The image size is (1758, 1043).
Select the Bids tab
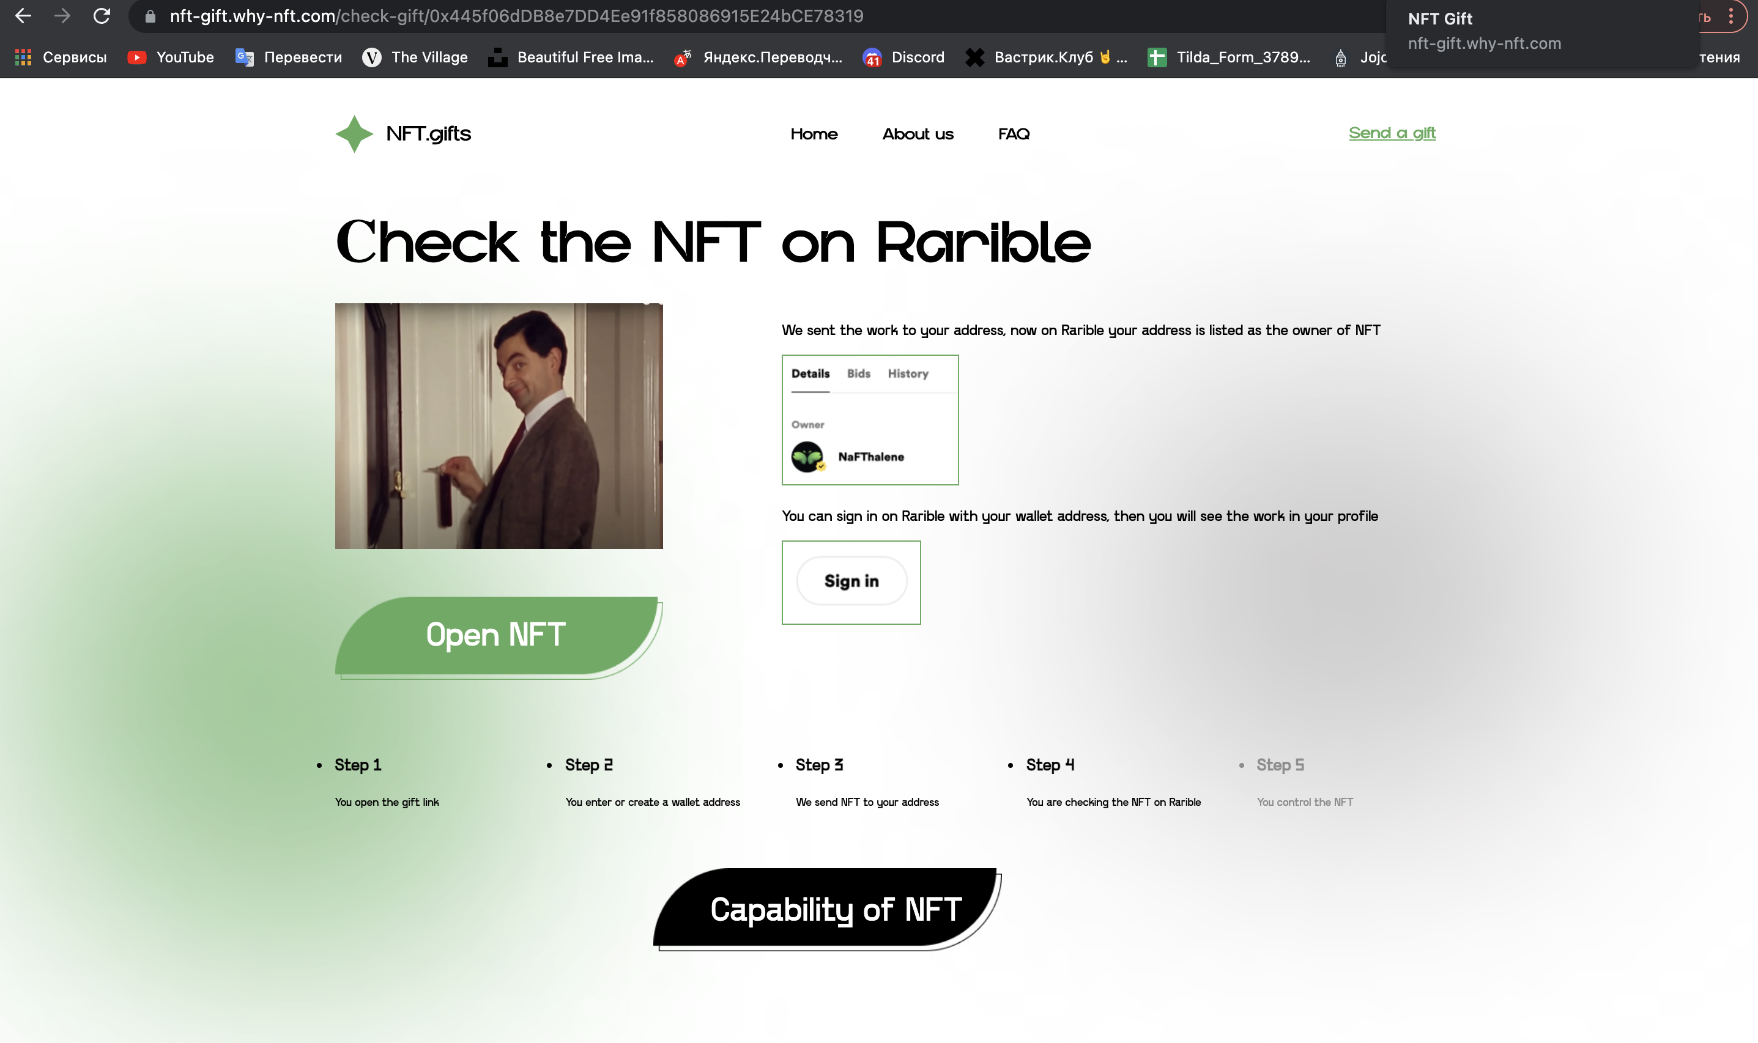click(x=859, y=373)
